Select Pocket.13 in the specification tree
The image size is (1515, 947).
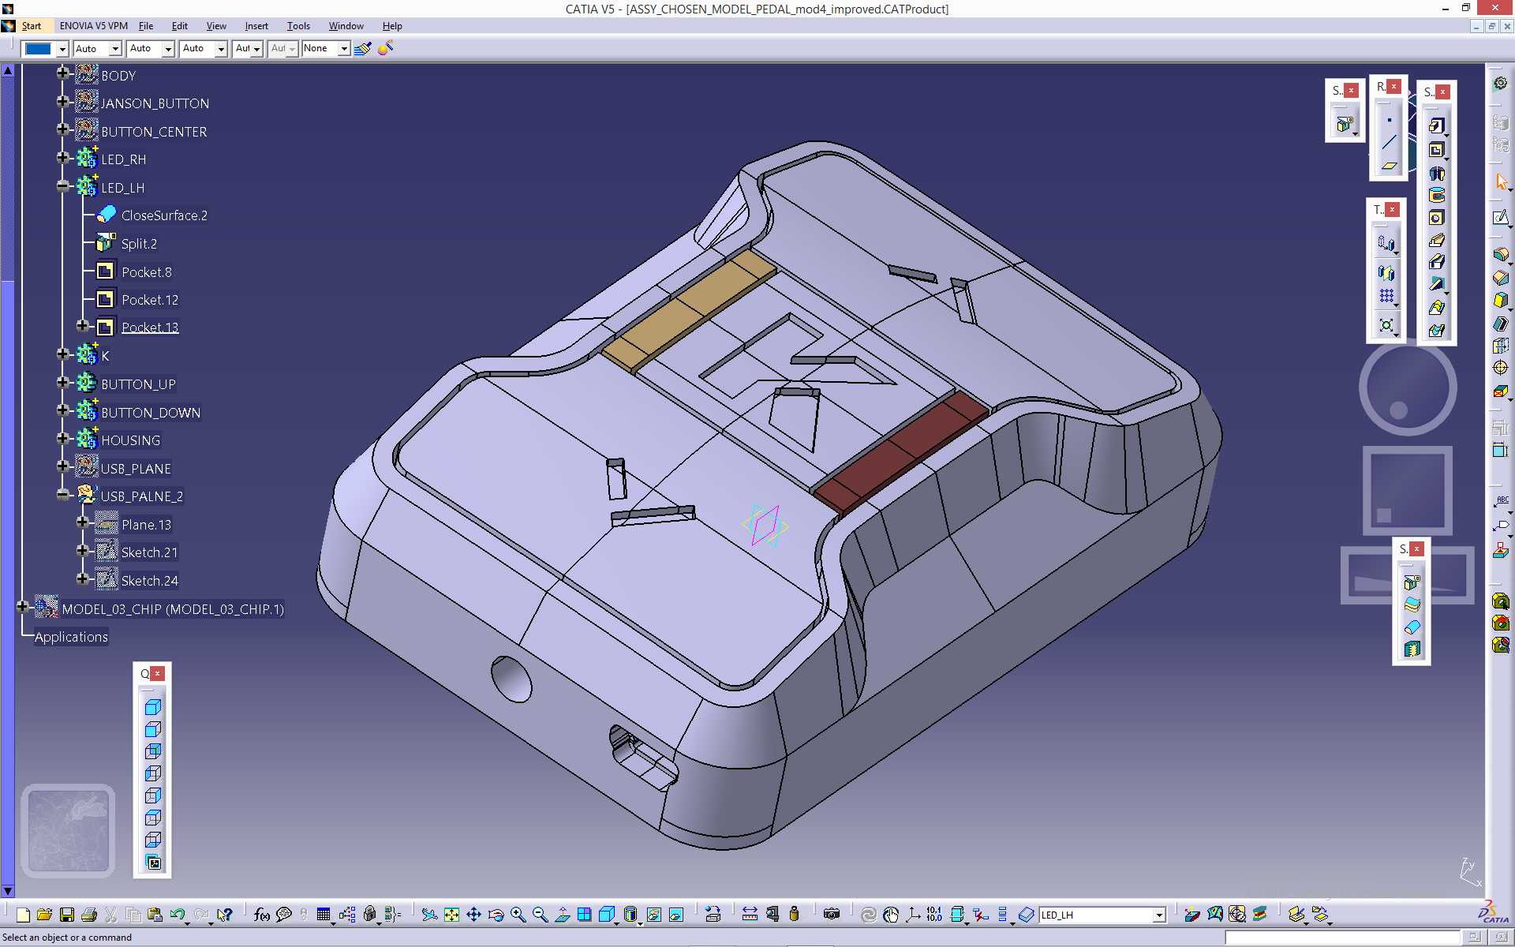[150, 328]
